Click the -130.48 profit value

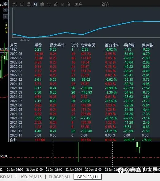click(x=86, y=131)
